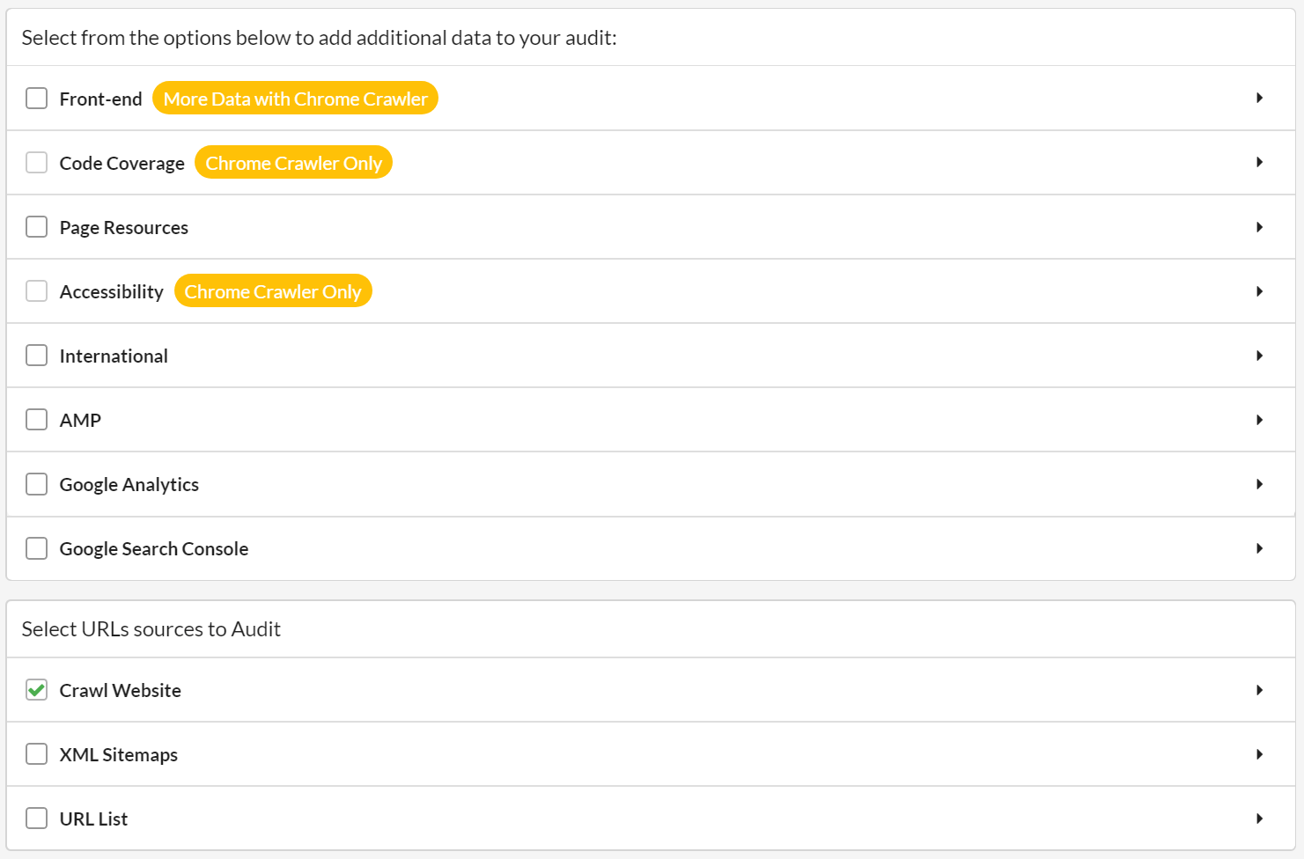Click the Google Analytics label
The width and height of the screenshot is (1304, 859).
[129, 484]
